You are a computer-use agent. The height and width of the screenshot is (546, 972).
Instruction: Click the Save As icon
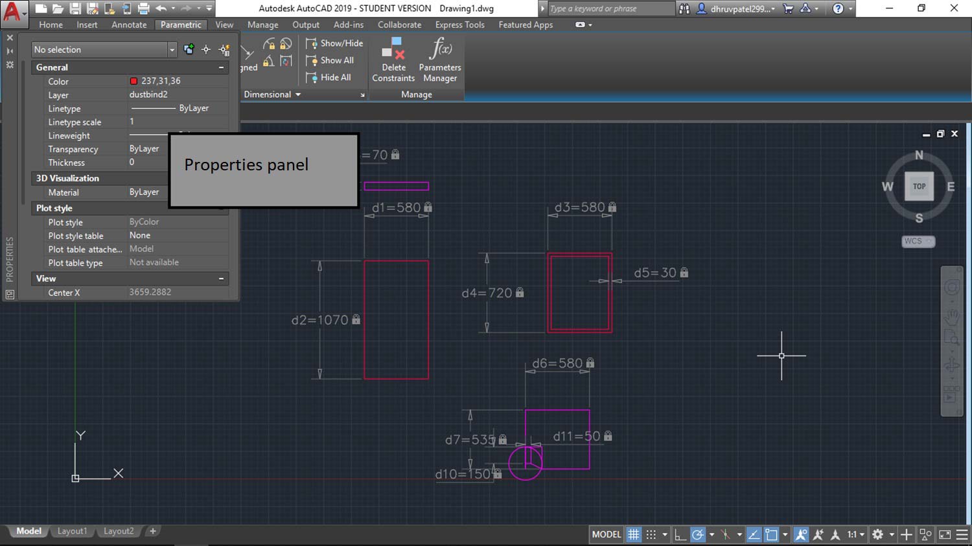(92, 8)
